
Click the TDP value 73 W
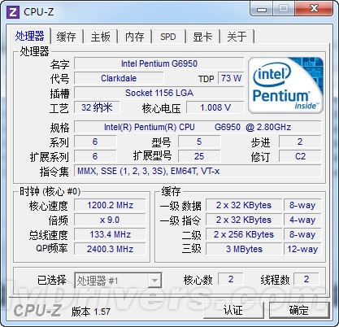(x=231, y=78)
